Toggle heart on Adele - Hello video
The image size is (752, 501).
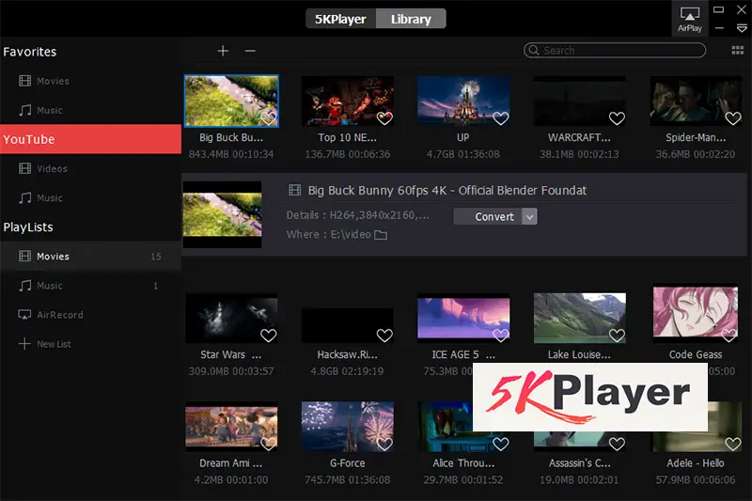[x=733, y=444]
